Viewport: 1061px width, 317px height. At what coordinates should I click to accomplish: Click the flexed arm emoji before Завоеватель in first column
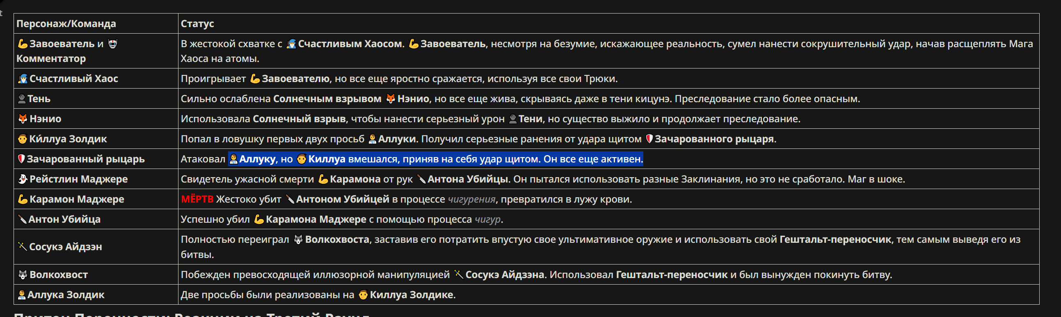[x=23, y=43]
